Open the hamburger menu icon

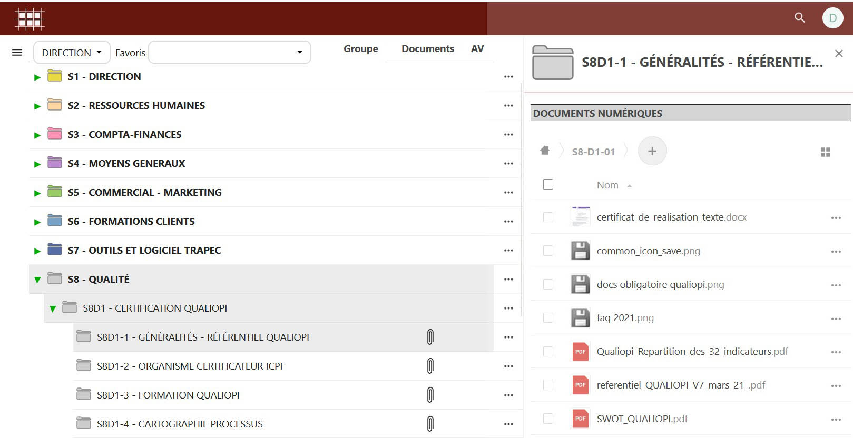pos(17,53)
